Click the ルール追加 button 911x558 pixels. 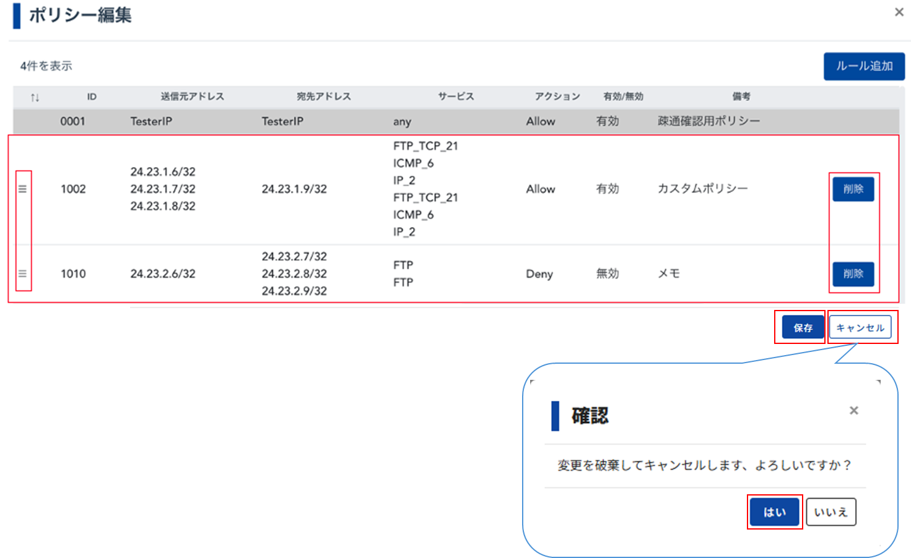[864, 66]
